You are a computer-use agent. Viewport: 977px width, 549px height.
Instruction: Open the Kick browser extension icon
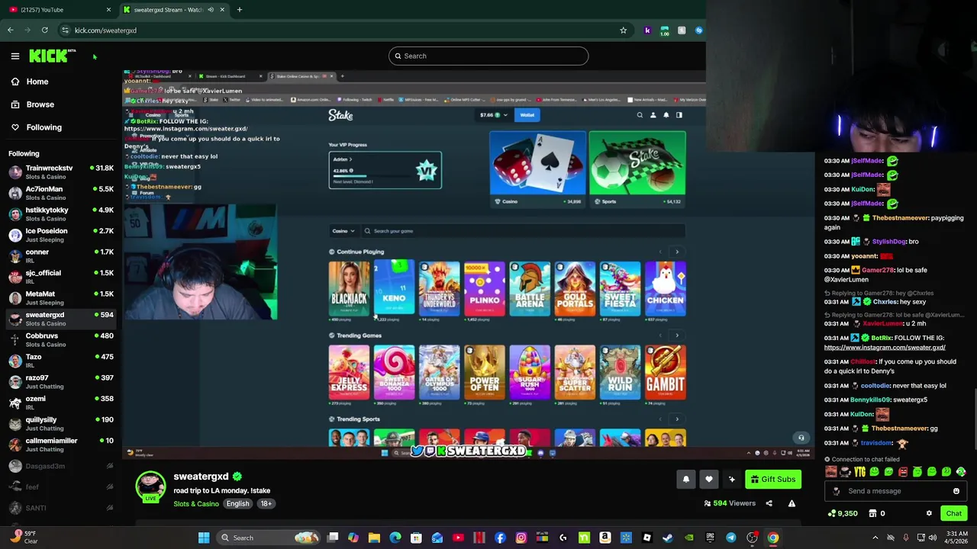[647, 30]
